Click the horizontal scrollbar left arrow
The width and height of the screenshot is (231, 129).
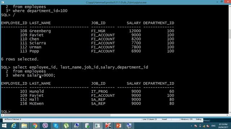(x=2, y=115)
